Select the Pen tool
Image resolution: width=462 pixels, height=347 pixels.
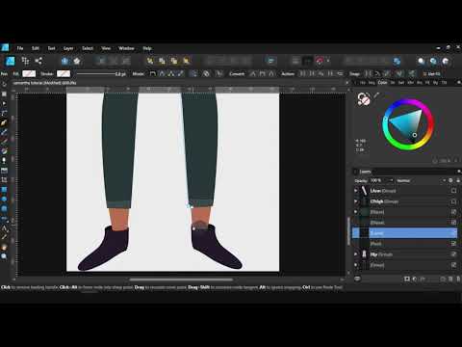tap(4, 122)
